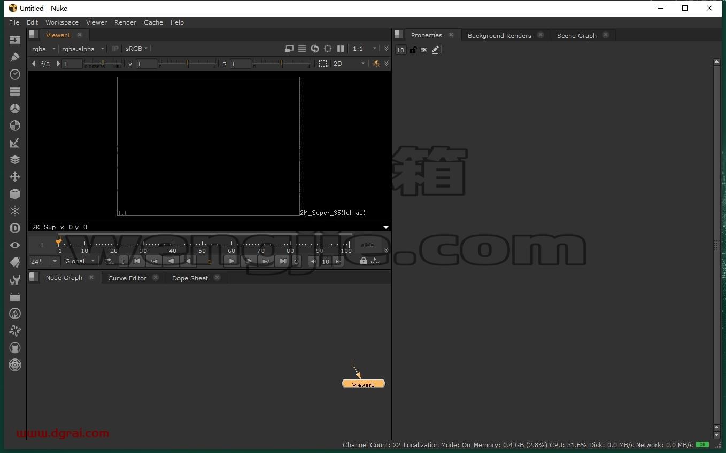Open the Workspace menu

point(62,22)
